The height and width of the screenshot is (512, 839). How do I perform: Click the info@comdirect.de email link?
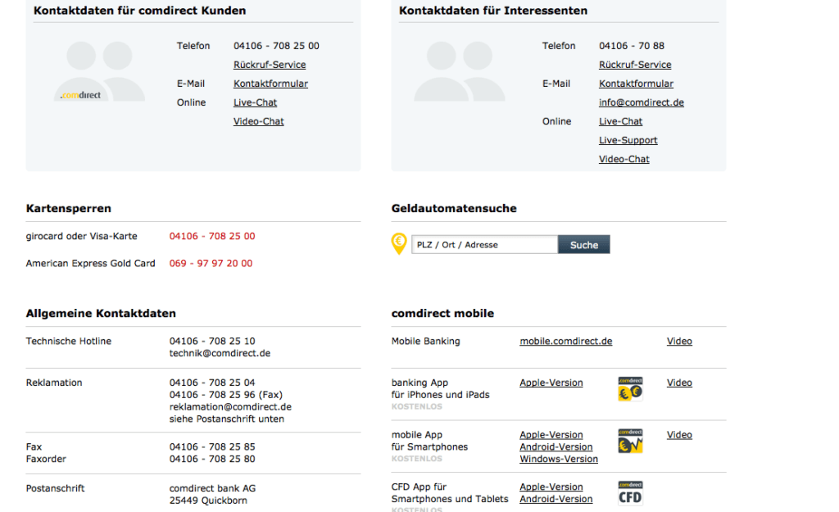tap(642, 102)
